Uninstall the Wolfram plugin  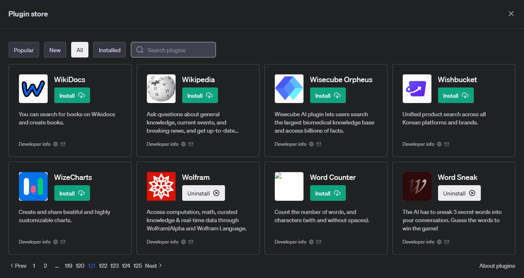coord(204,193)
